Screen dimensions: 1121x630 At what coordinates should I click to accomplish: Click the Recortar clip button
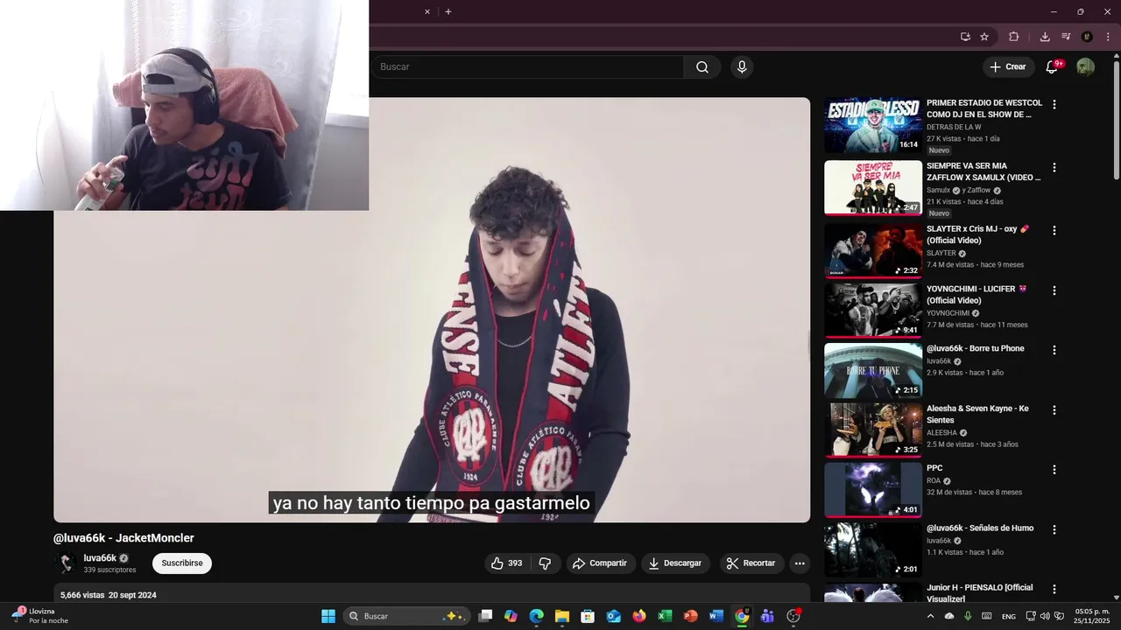(x=751, y=563)
